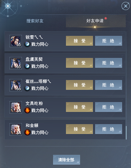Close the friend panel with star icon
This screenshot has width=131, height=168.
click(125, 6)
